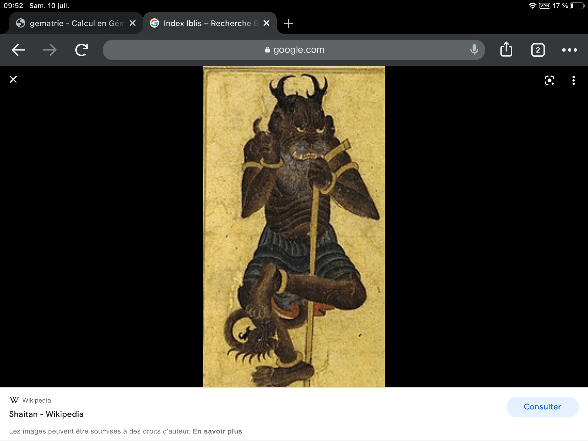Click the Wikipedia source label

[36, 400]
